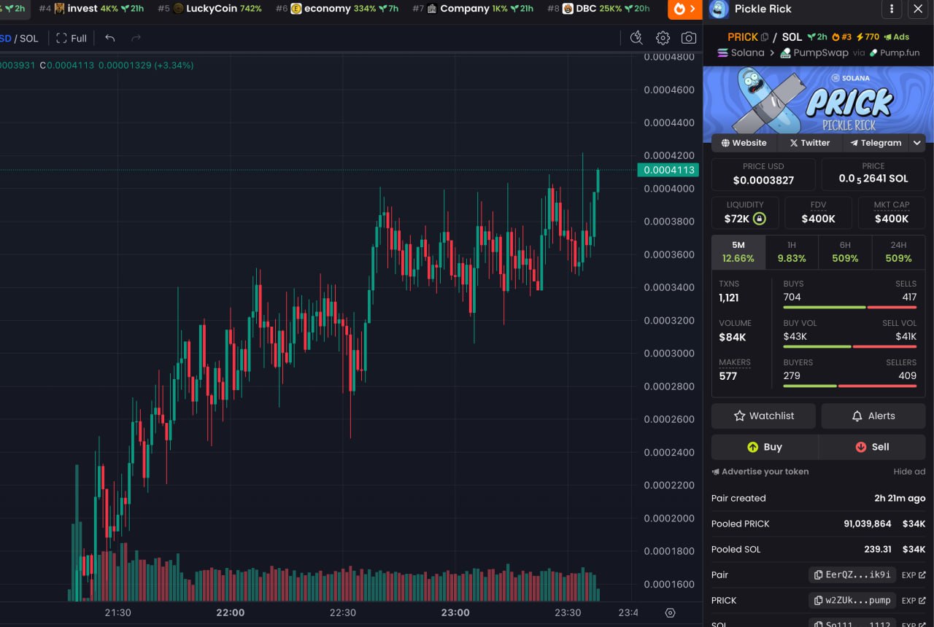Click the TXNS value 1,121
This screenshot has width=934, height=627.
729,297
